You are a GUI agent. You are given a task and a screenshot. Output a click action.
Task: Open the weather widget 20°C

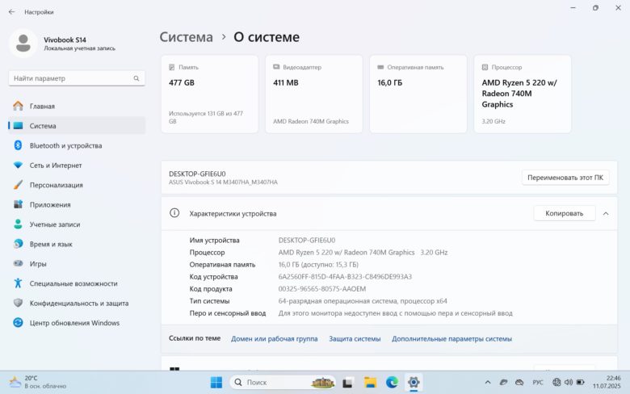coord(38,382)
